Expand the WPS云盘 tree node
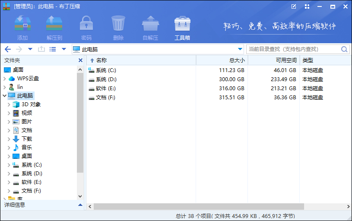352x221 pixels. [4, 79]
